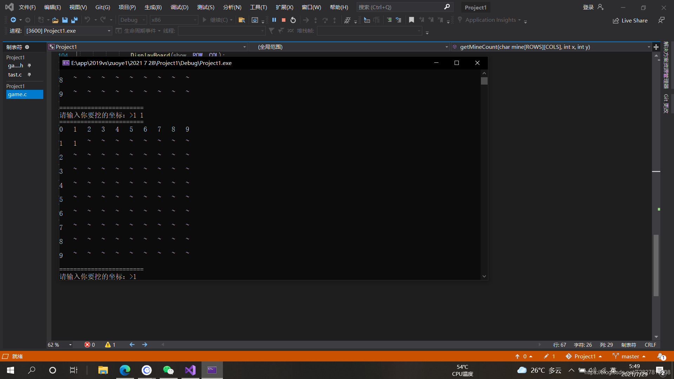The width and height of the screenshot is (674, 379).
Task: Open the 调试(D) menu
Action: click(179, 7)
